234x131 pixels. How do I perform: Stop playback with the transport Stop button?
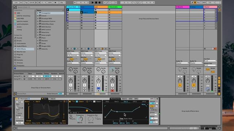click(96, 3)
